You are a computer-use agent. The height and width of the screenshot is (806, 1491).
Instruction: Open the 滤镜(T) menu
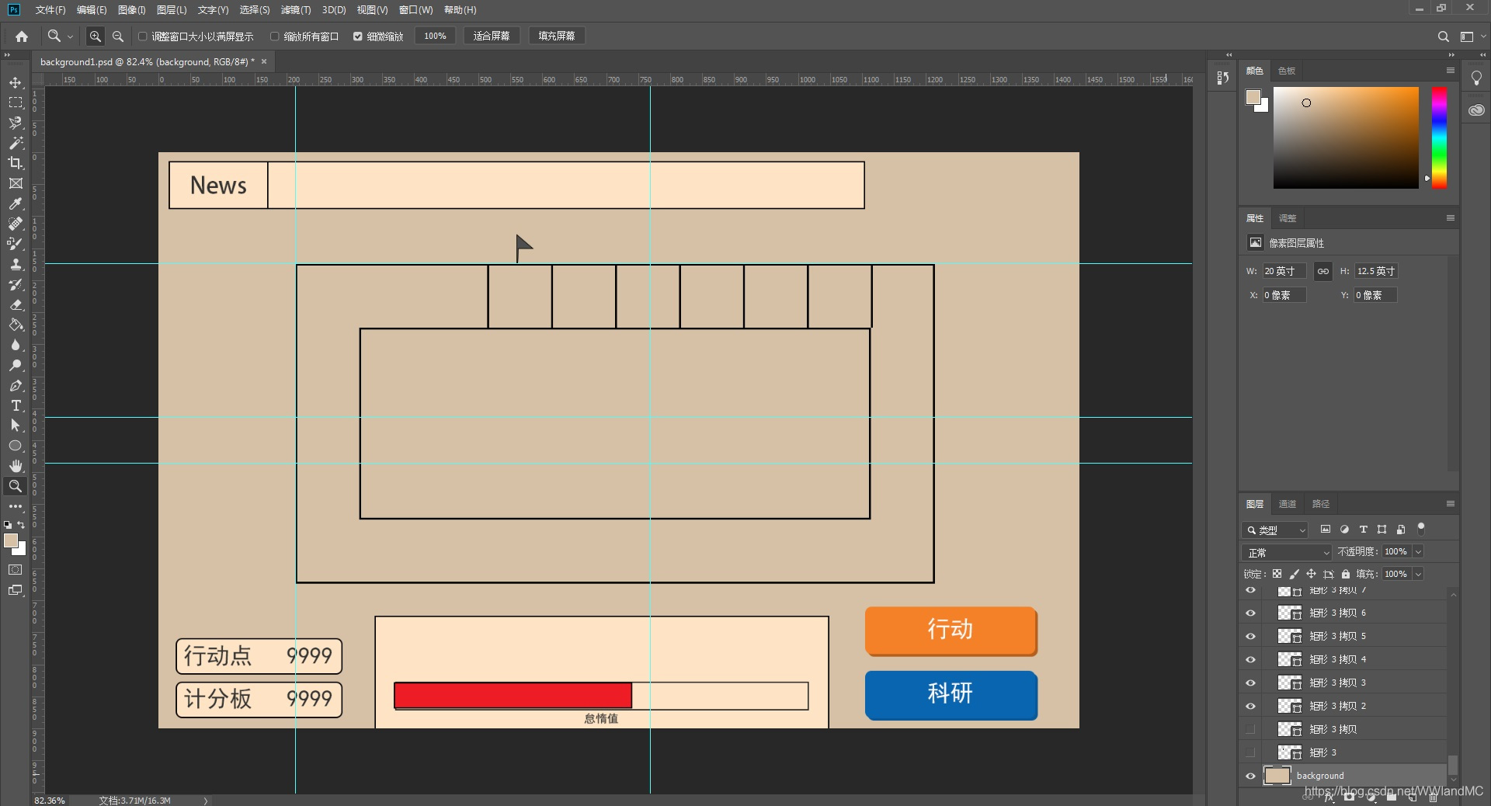pos(296,10)
